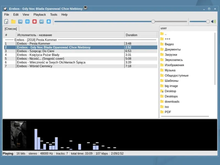
Task: Skip to the next track
Action: pyautogui.click(x=42, y=21)
